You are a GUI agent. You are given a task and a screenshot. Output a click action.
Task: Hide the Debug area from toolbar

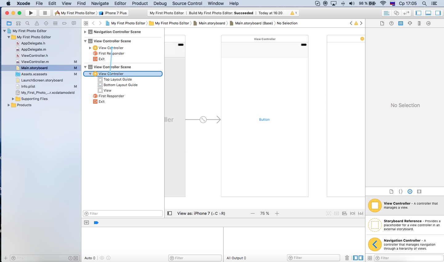[x=428, y=13]
